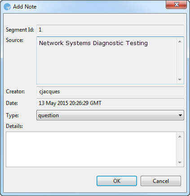The width and height of the screenshot is (190, 196).
Task: Cancel adding the note
Action: (161, 181)
